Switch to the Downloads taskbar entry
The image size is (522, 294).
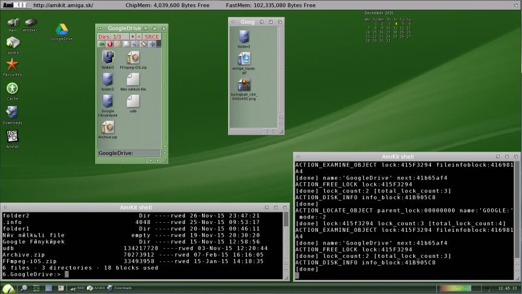click(119, 288)
